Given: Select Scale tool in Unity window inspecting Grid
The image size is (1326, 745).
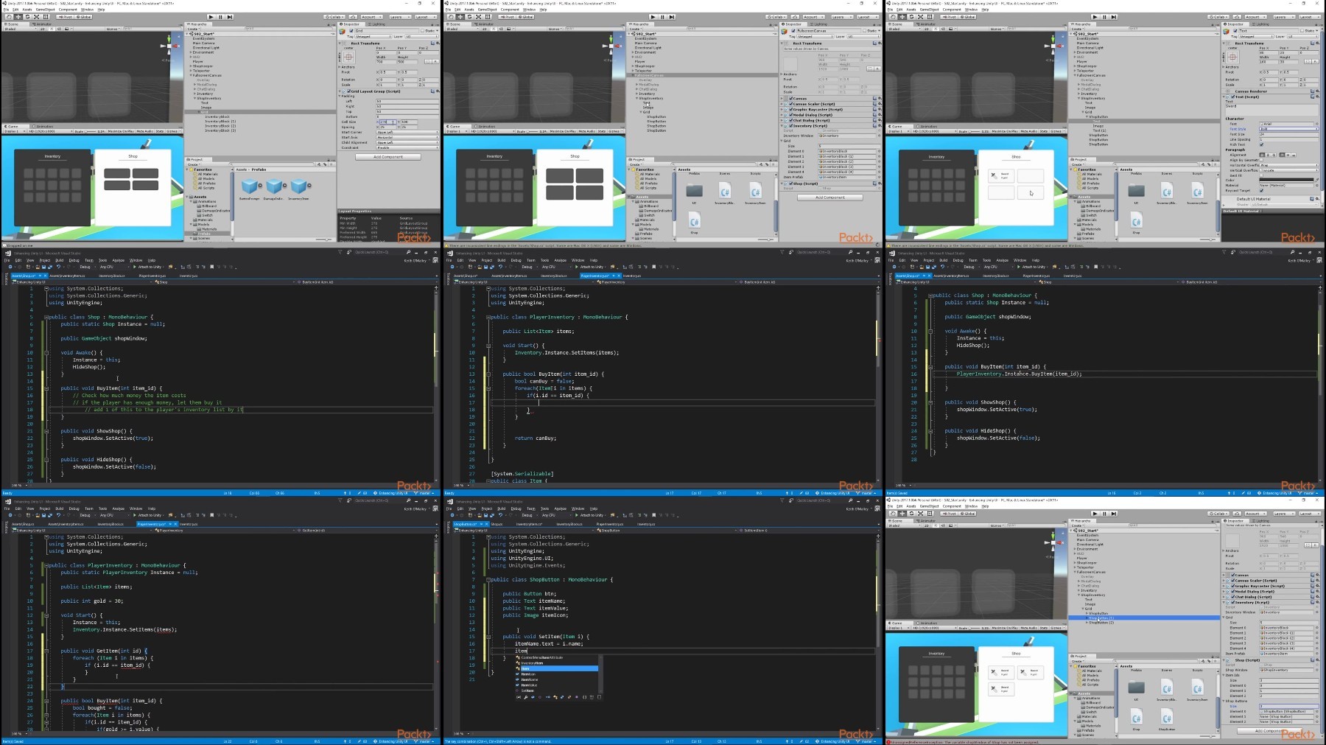Looking at the screenshot, I should click(36, 17).
